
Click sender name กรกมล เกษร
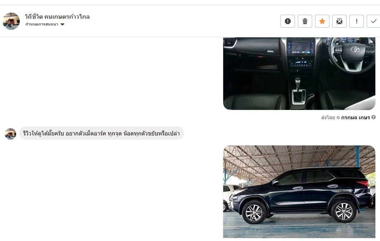pyautogui.click(x=355, y=117)
